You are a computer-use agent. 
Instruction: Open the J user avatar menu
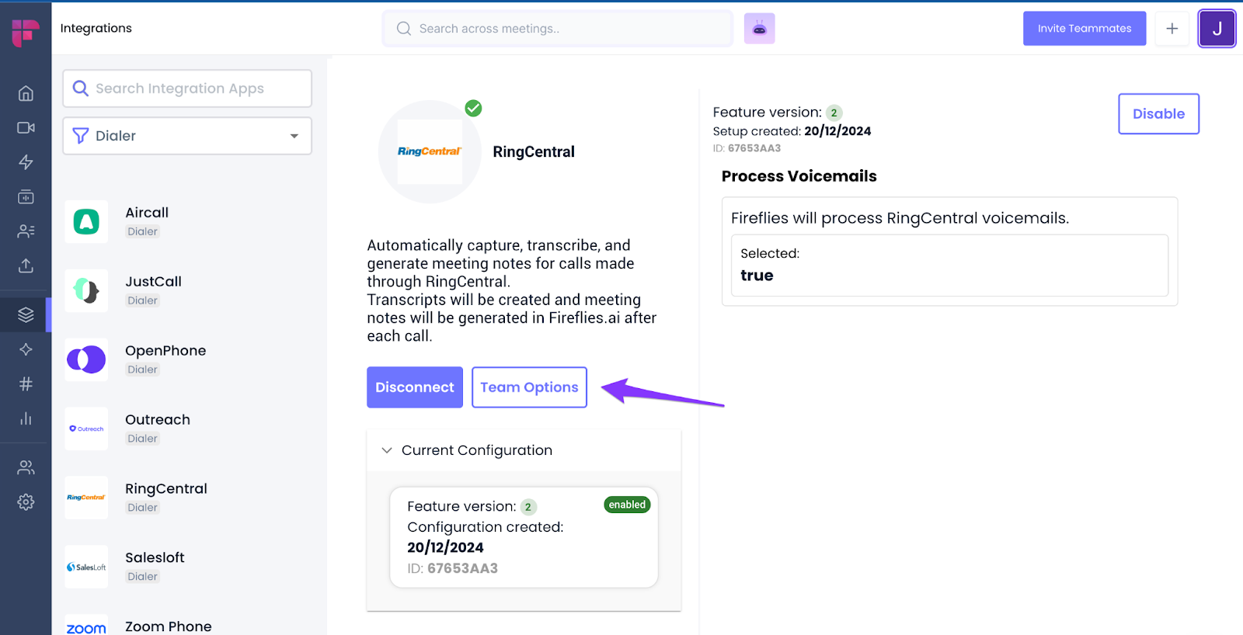(x=1216, y=29)
